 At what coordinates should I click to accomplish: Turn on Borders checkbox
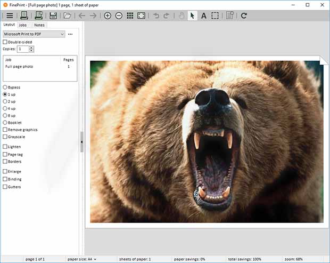[x=5, y=161]
